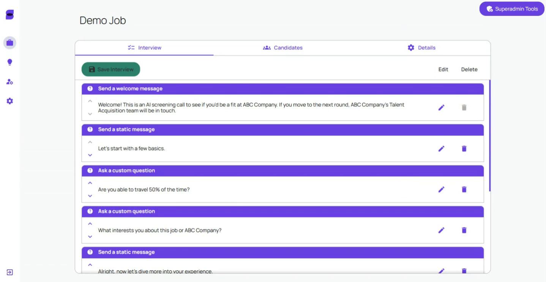Open the user settings icon in sidebar
The image size is (546, 282).
10,81
